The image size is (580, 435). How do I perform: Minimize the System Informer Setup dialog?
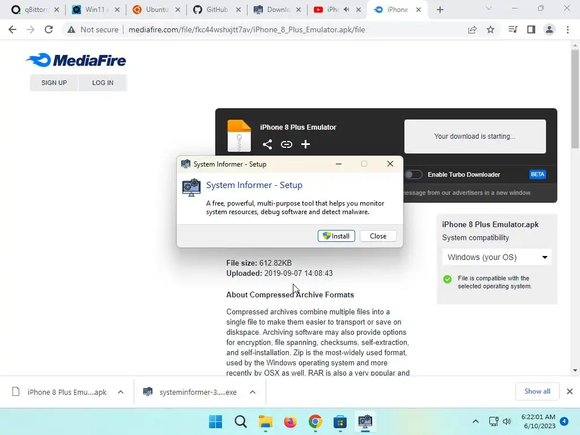click(339, 164)
